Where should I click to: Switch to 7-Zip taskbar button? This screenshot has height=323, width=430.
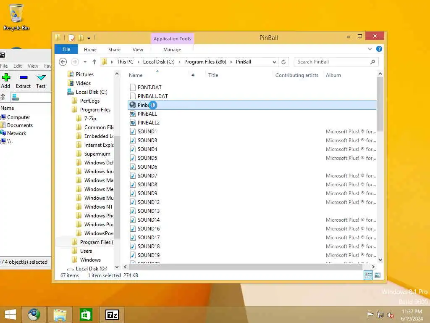(112, 315)
